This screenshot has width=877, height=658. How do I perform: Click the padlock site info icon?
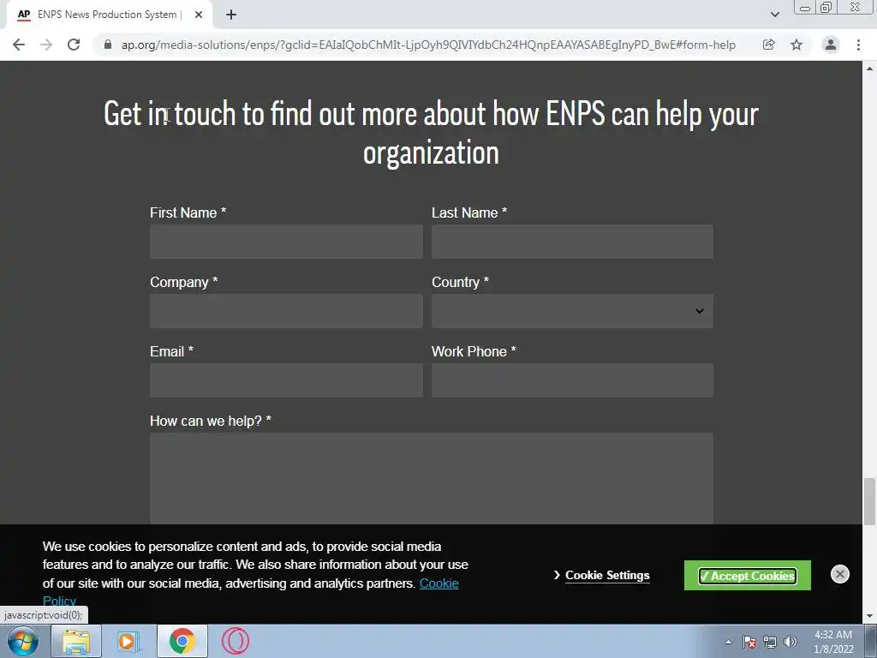click(108, 45)
